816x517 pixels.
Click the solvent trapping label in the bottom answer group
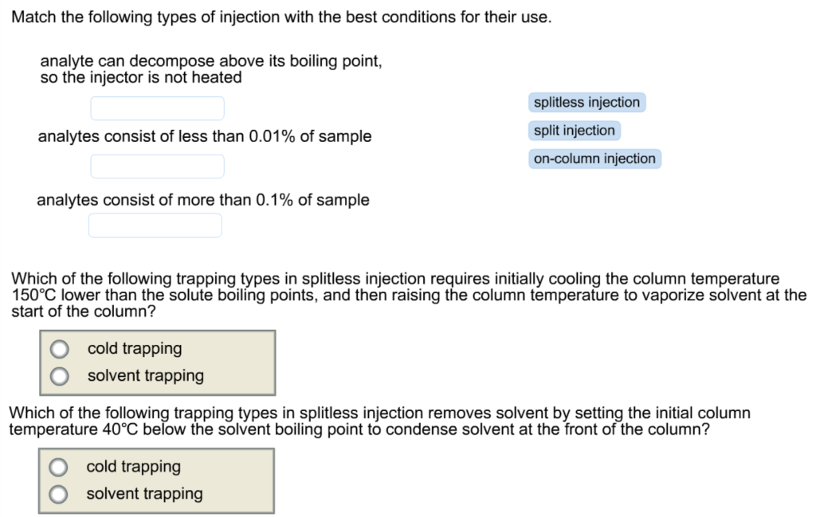pos(143,494)
